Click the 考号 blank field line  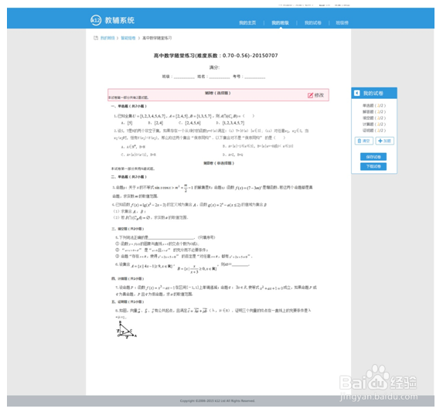point(255,77)
